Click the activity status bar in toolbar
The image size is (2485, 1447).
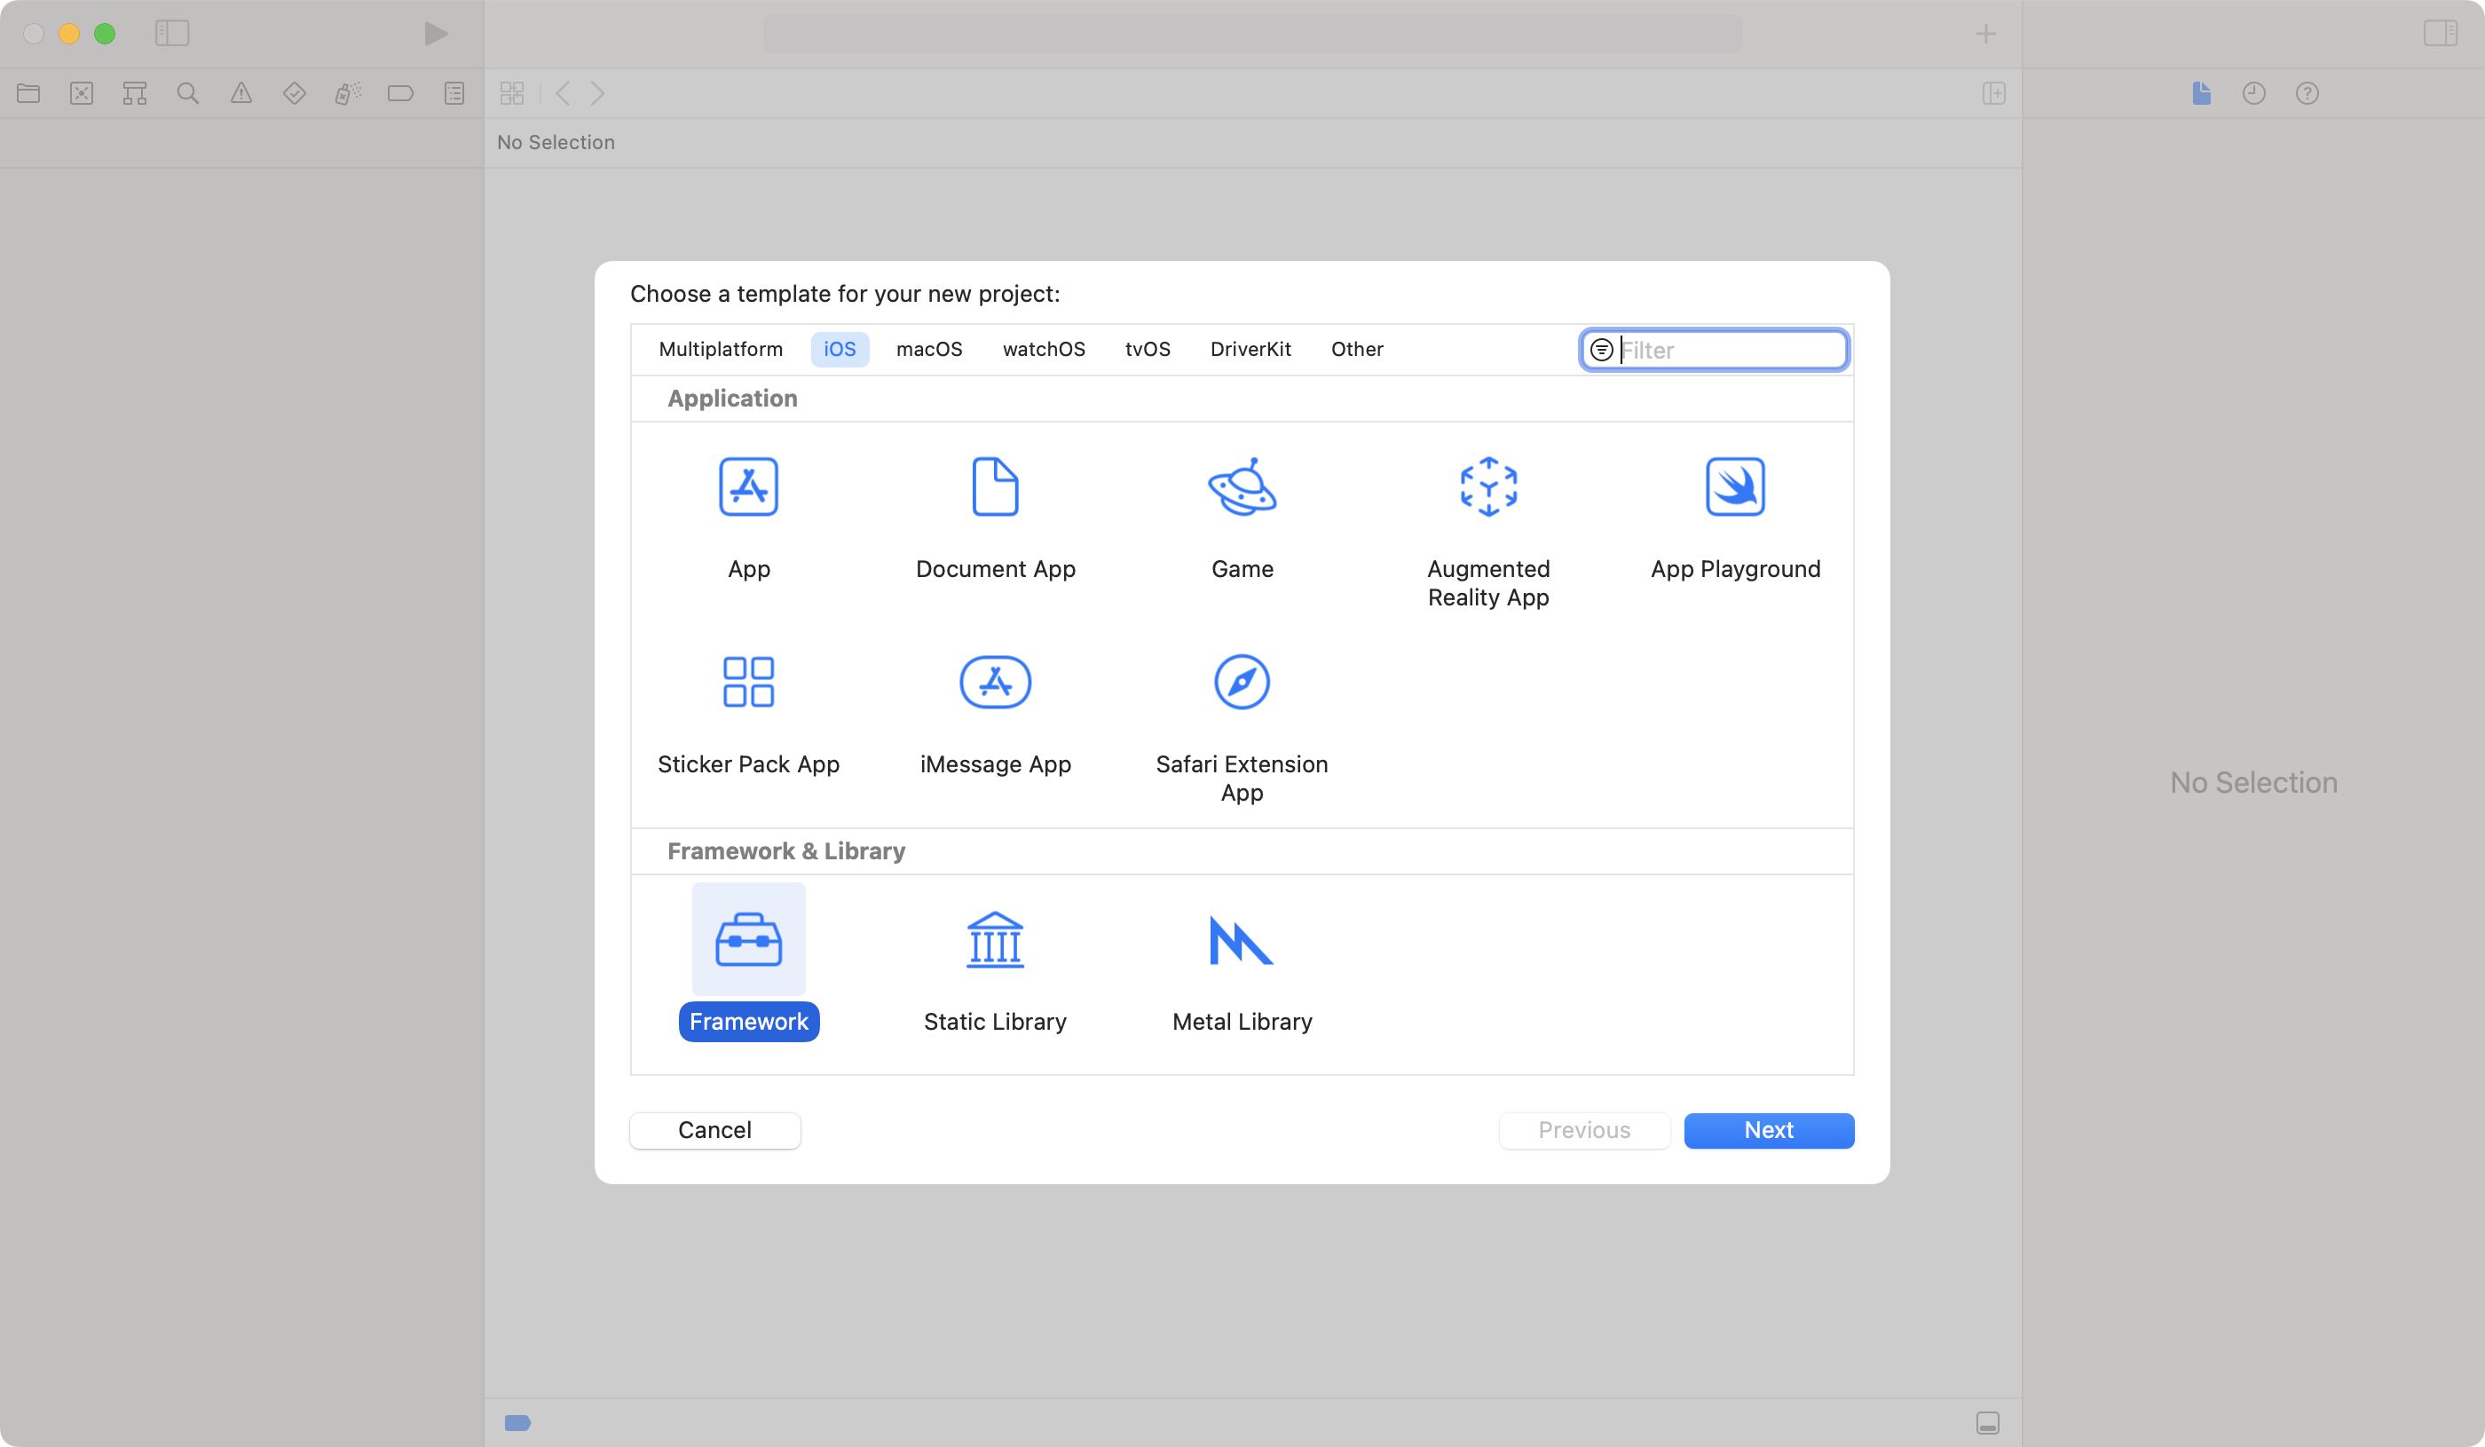point(1252,35)
